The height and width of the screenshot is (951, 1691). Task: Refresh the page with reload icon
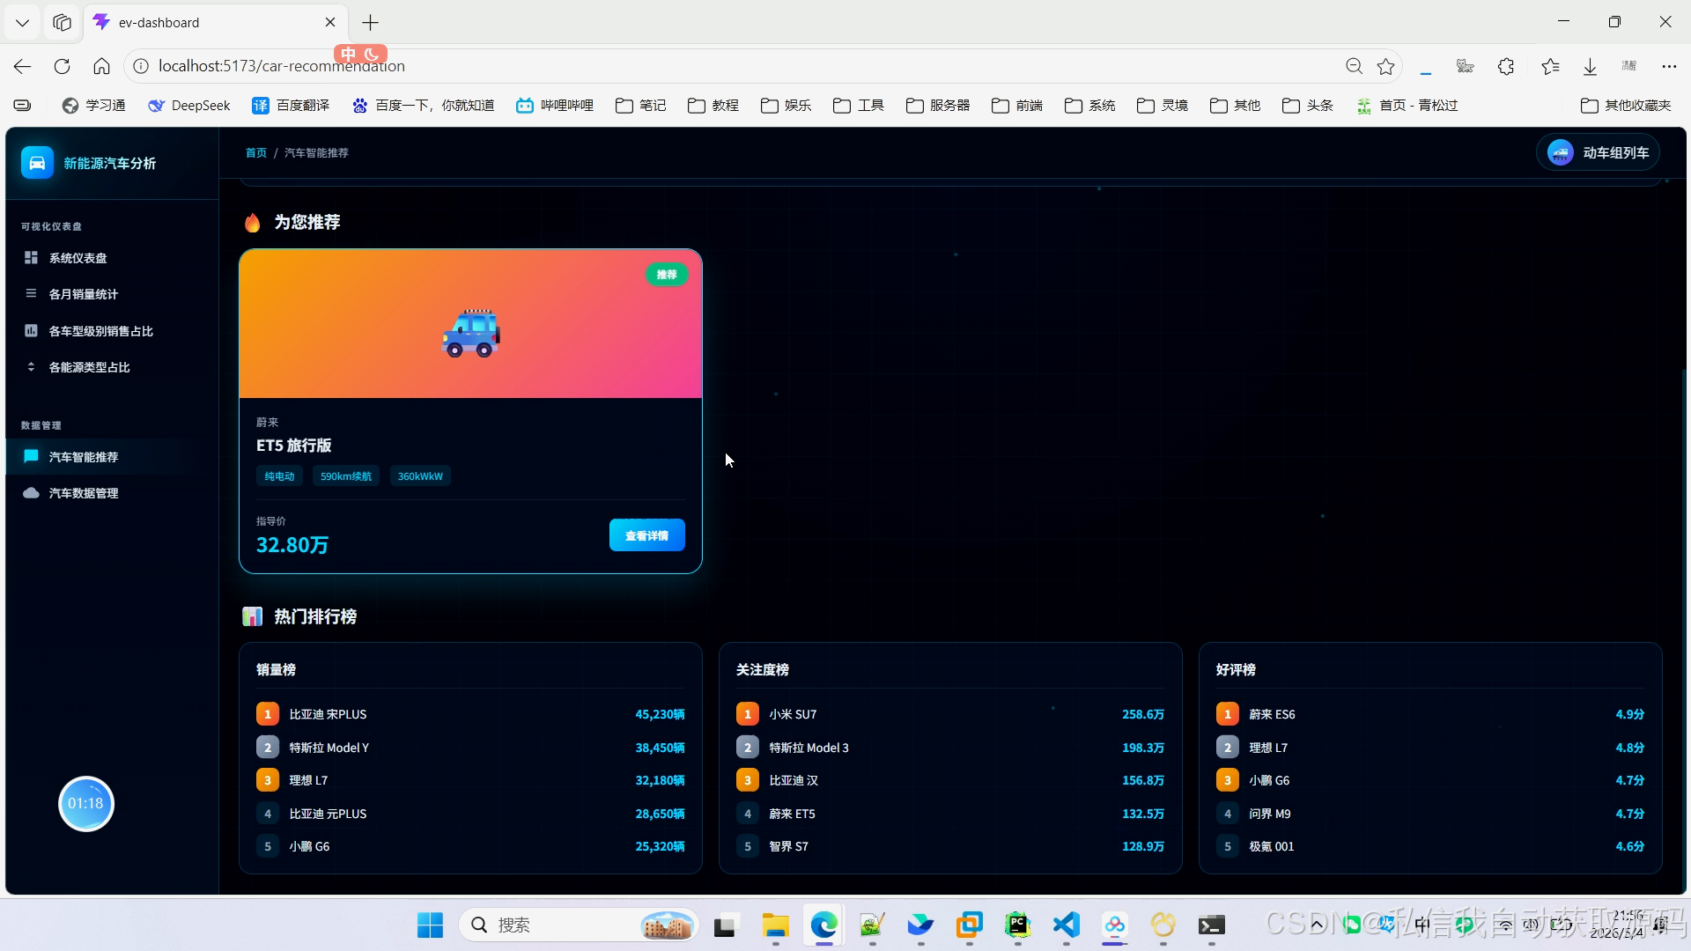coord(62,66)
